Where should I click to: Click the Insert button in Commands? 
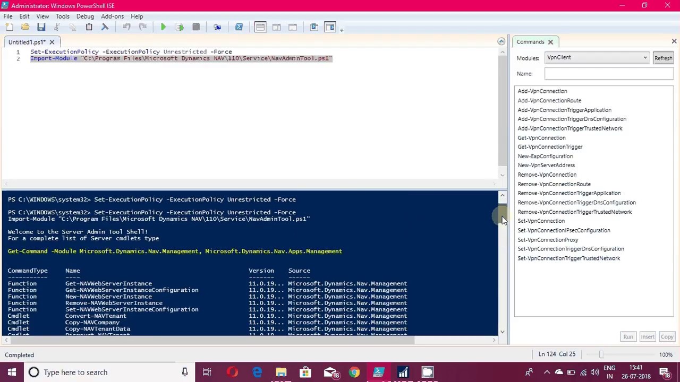647,337
